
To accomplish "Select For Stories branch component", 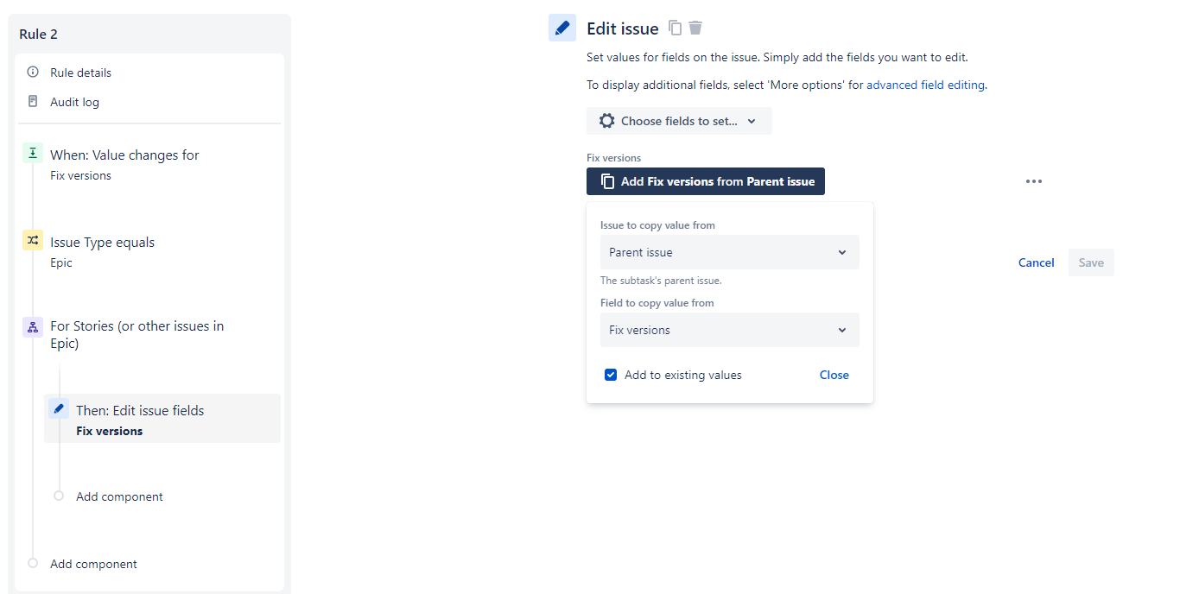I will coord(136,334).
